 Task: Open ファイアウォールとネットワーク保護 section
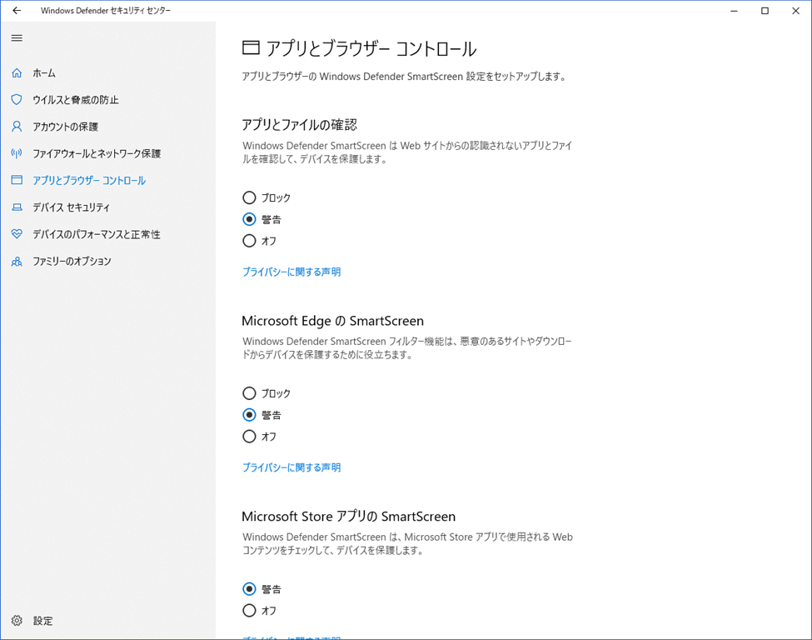97,153
